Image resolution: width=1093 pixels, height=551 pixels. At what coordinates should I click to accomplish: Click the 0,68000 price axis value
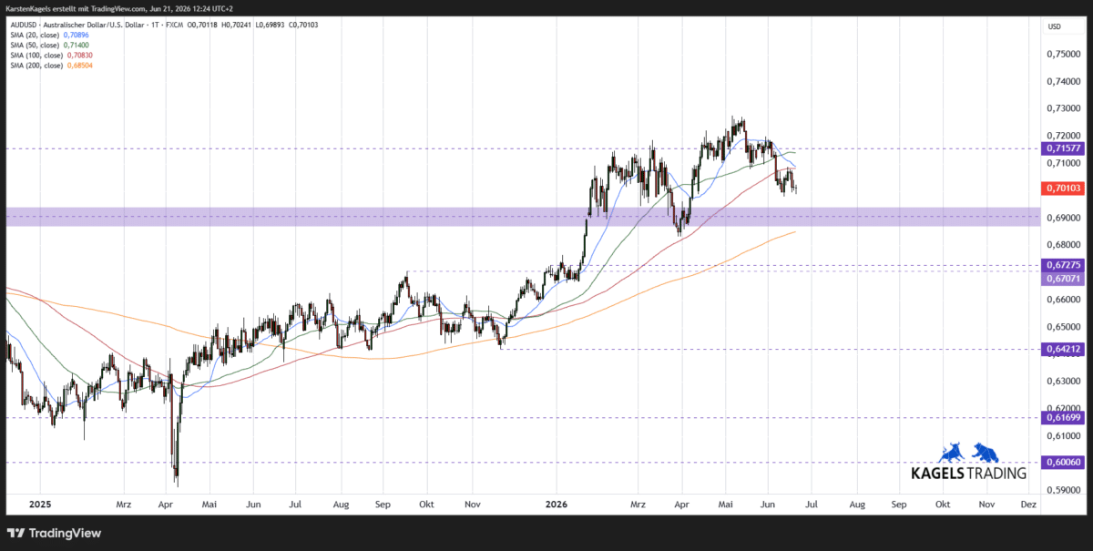coord(1064,245)
